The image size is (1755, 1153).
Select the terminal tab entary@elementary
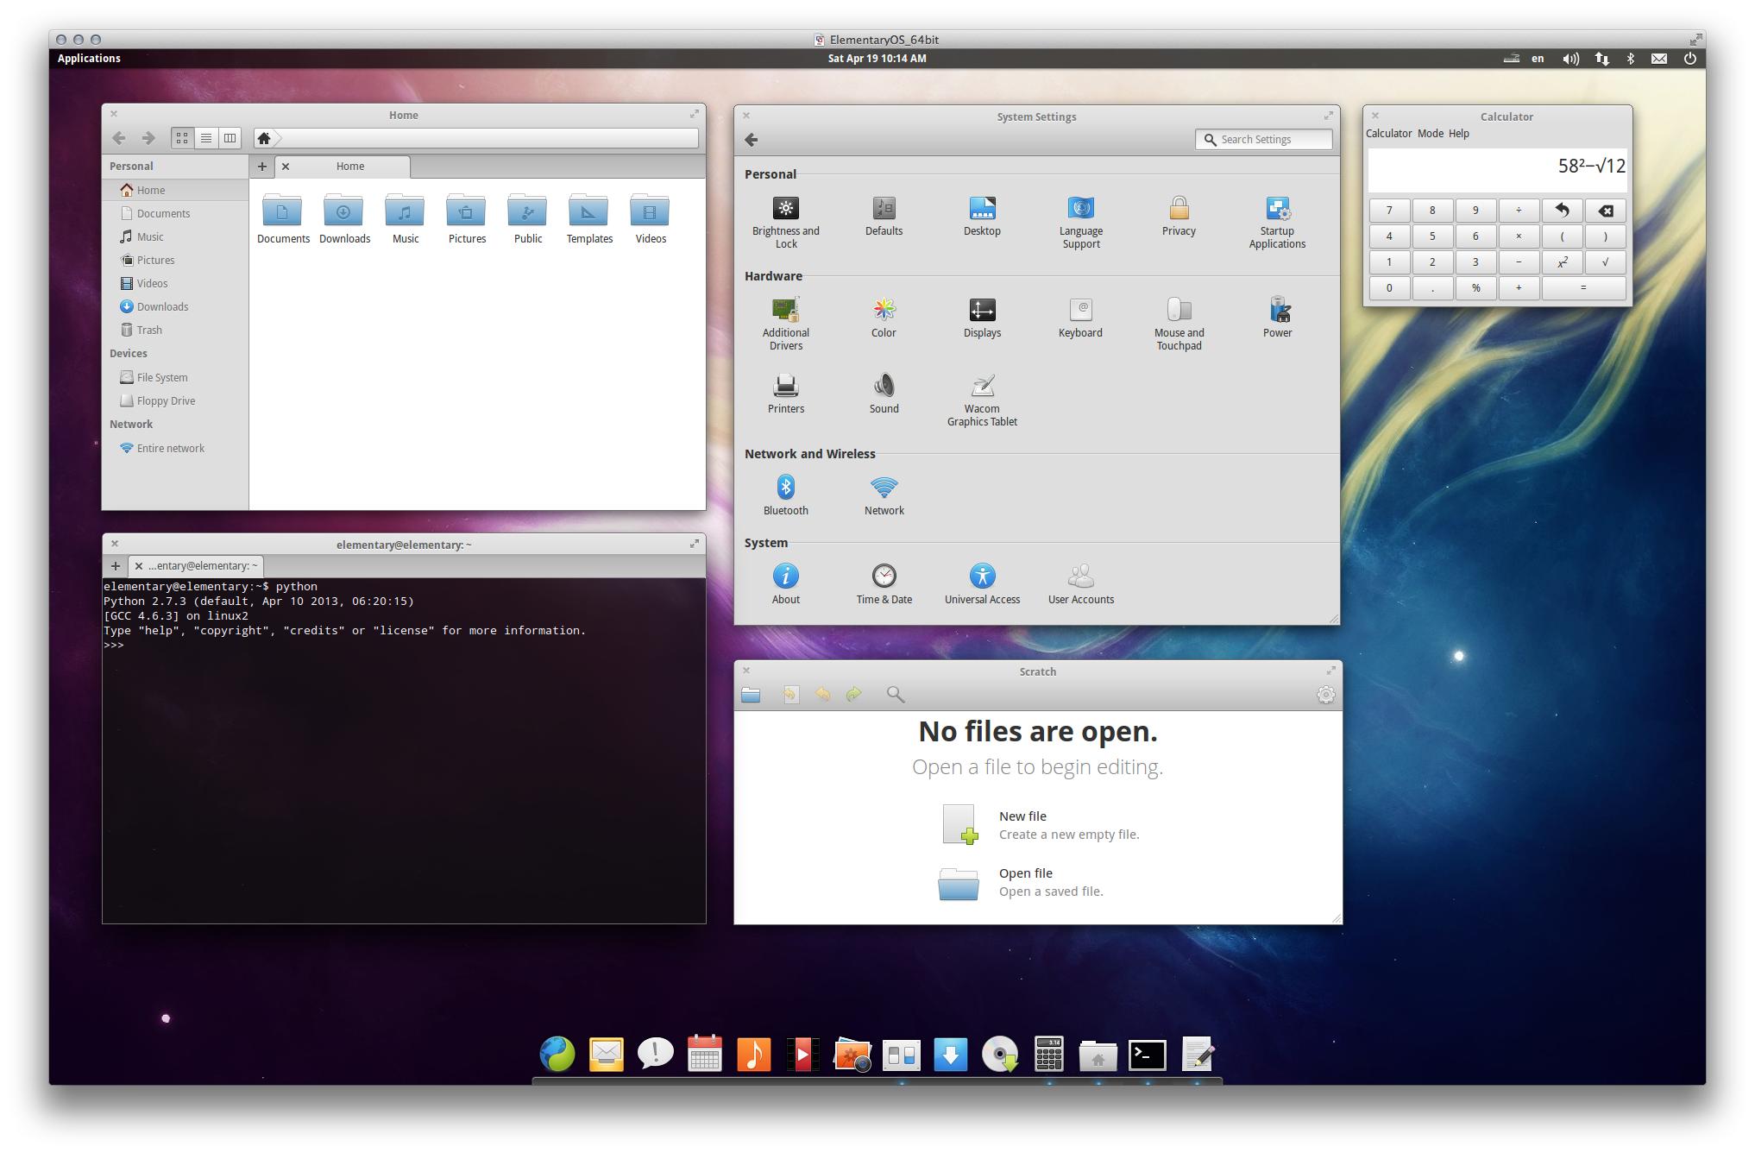197,566
